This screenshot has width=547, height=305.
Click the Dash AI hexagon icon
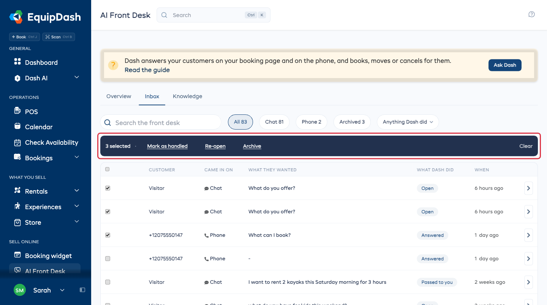coord(17,78)
